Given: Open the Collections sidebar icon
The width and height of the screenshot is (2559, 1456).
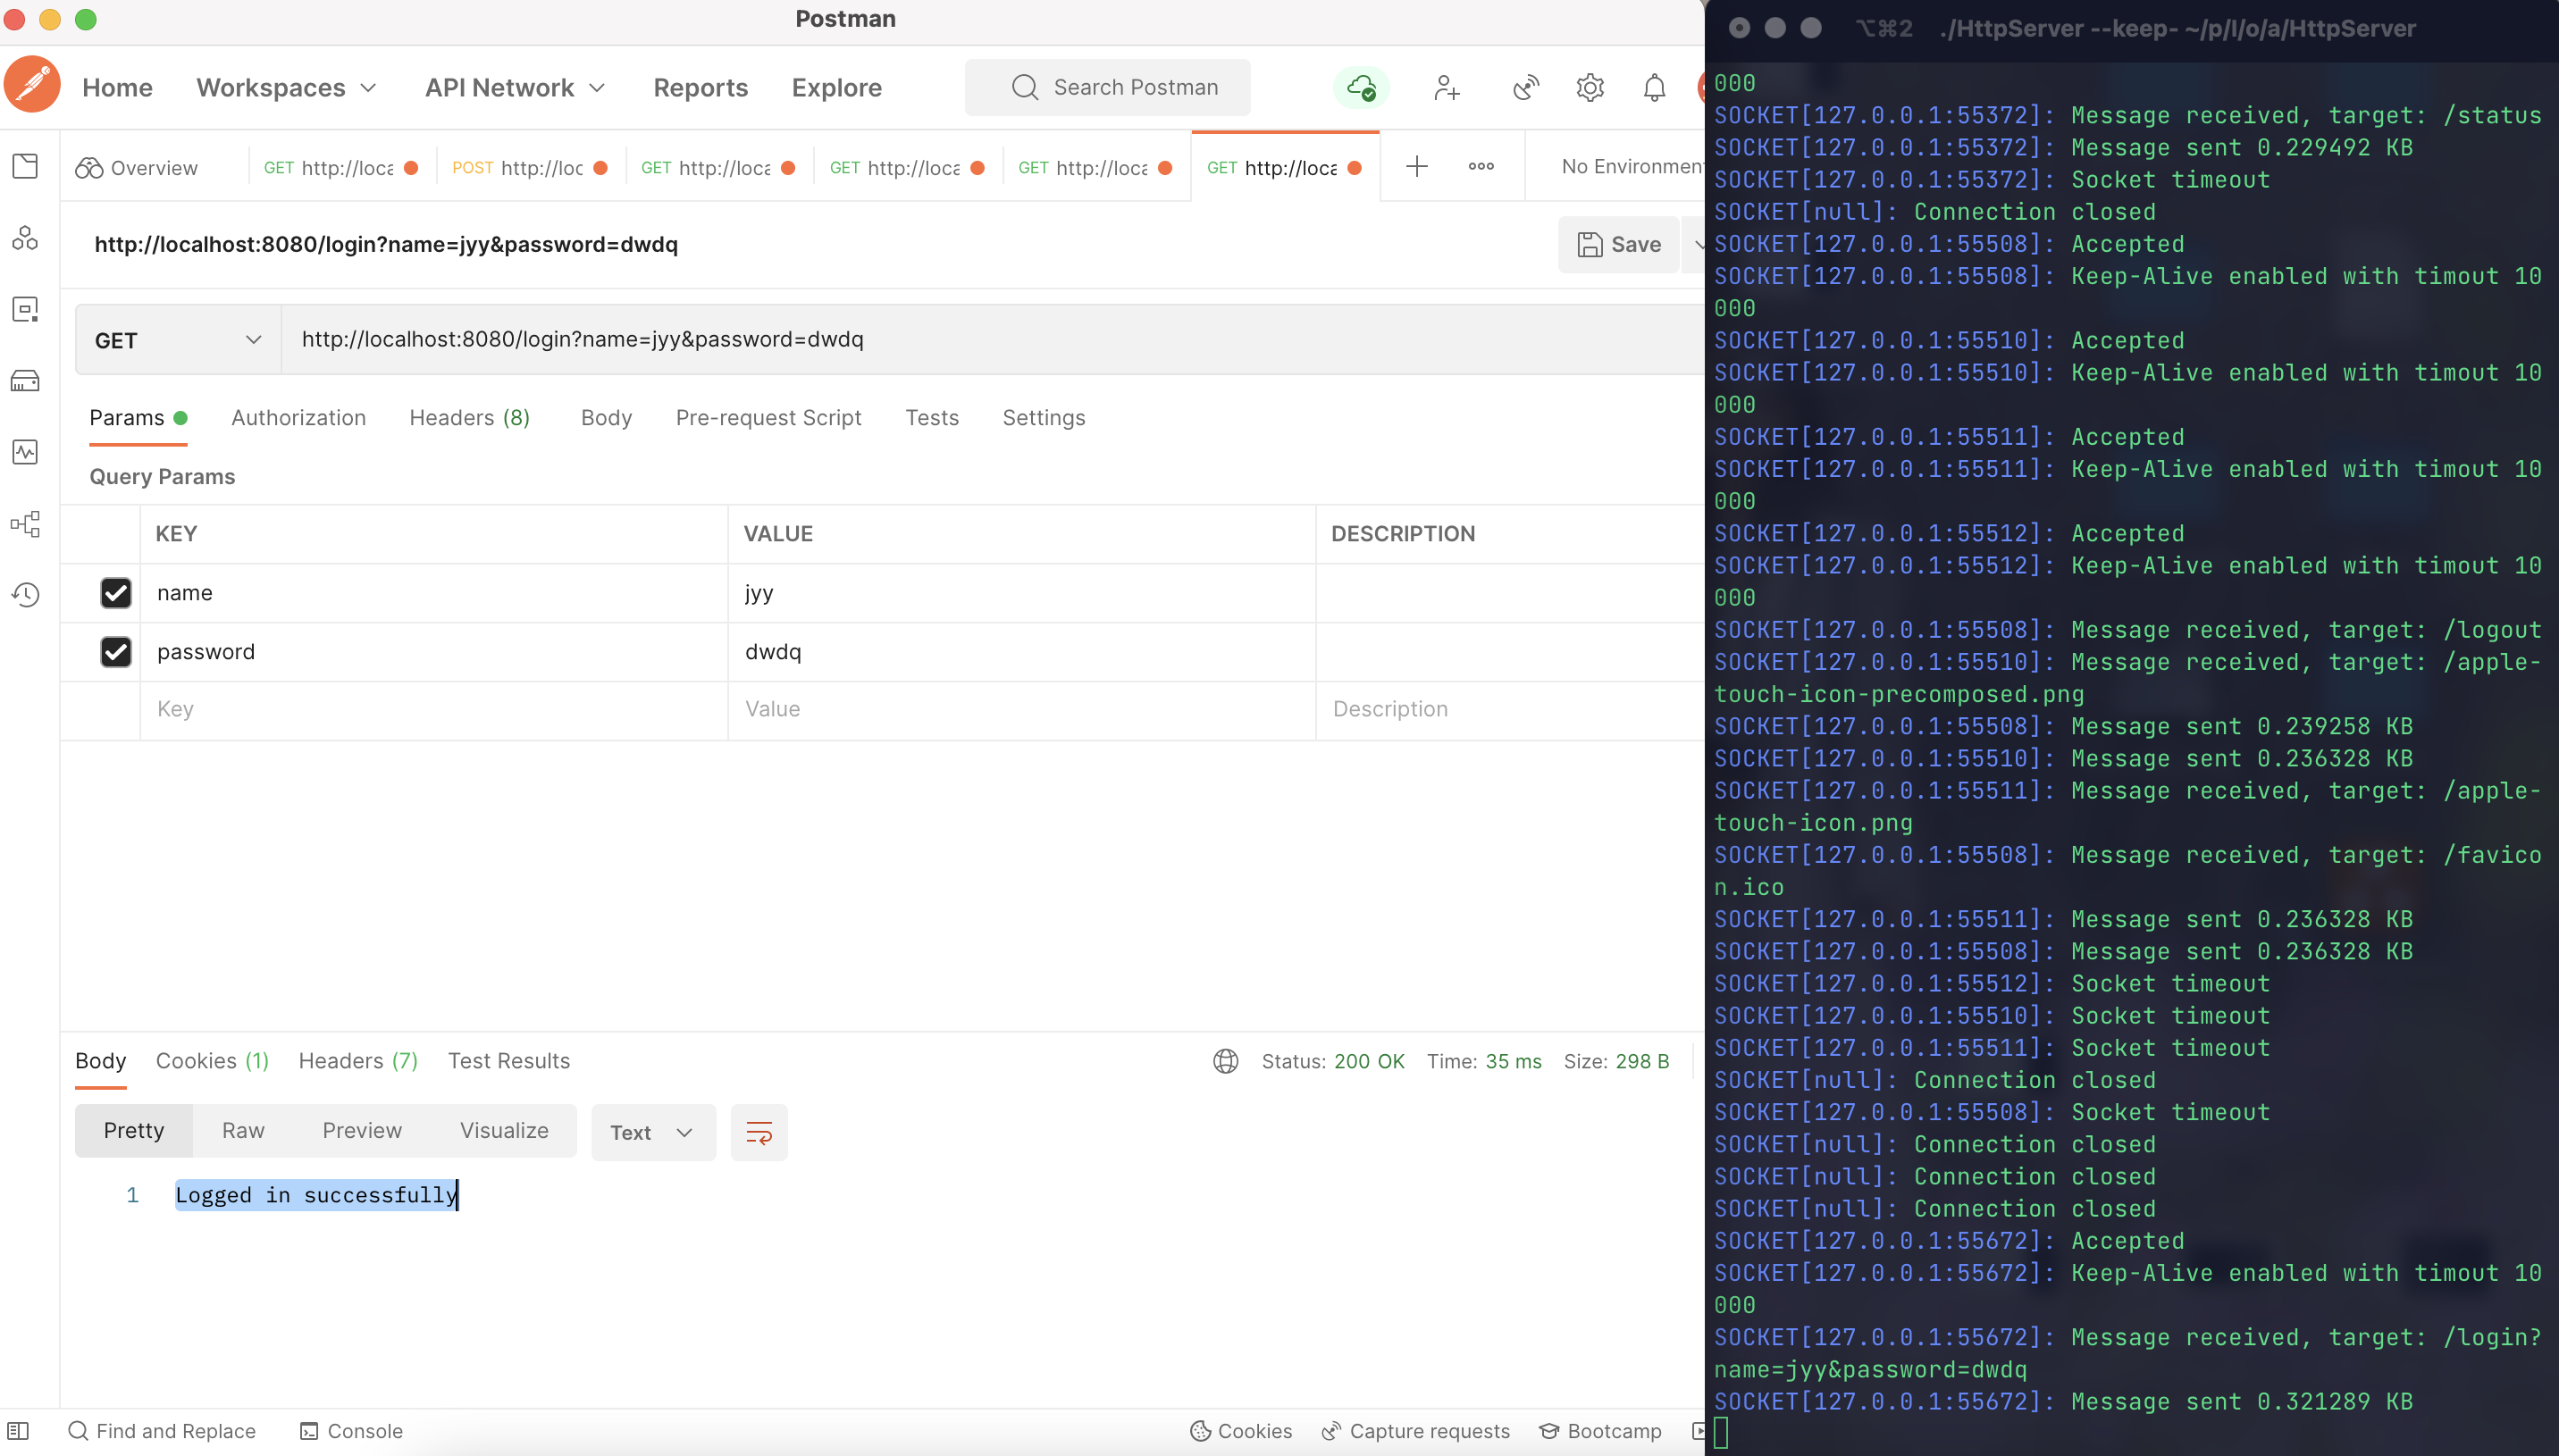Looking at the screenshot, I should click(26, 166).
